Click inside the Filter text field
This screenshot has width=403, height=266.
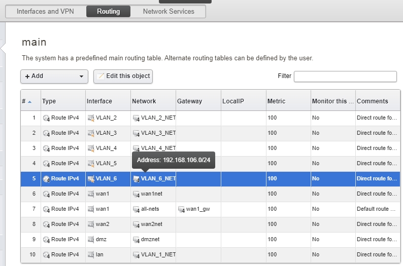[x=345, y=77]
